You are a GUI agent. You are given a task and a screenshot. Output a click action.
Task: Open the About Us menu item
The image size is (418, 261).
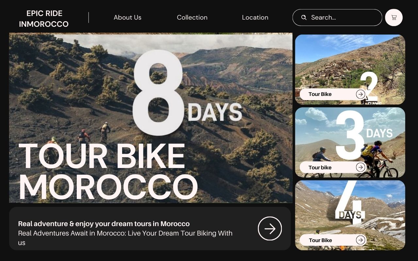[127, 18]
